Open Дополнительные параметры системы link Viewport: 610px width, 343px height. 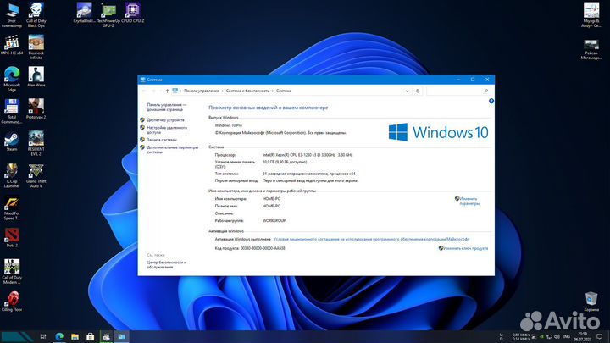click(172, 150)
